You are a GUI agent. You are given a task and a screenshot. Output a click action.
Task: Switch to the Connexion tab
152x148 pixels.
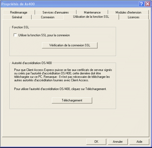pos(48,17)
